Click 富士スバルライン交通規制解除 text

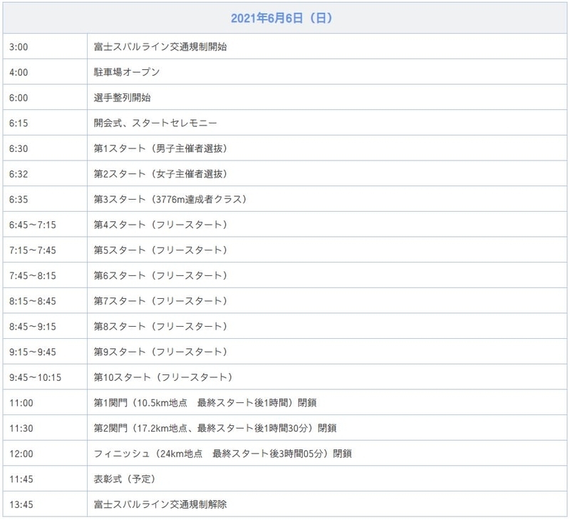coord(160,504)
